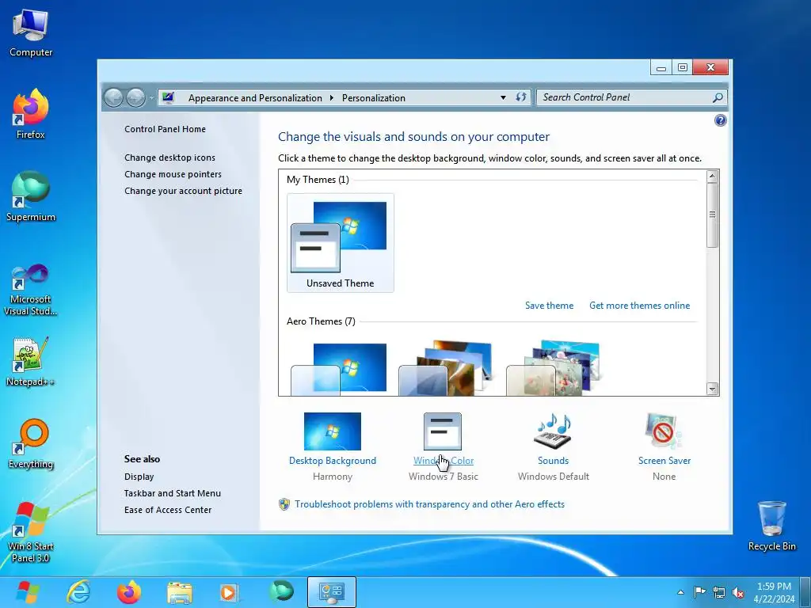Expand the recent pages dropdown beside navigation arrows
811x608 pixels.
click(151, 97)
